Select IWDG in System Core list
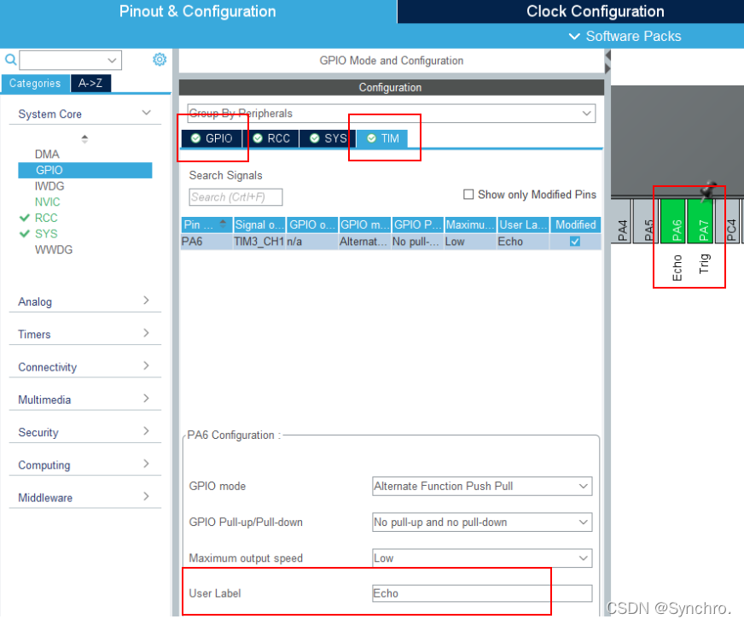 tap(49, 186)
